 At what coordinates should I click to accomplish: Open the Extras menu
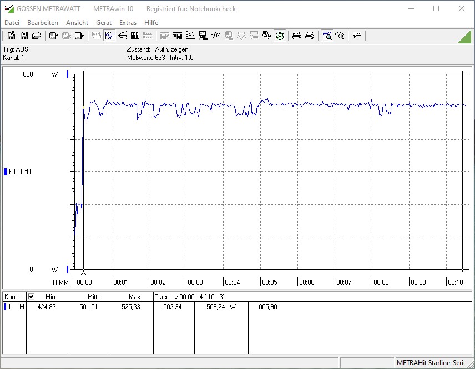[x=128, y=23]
